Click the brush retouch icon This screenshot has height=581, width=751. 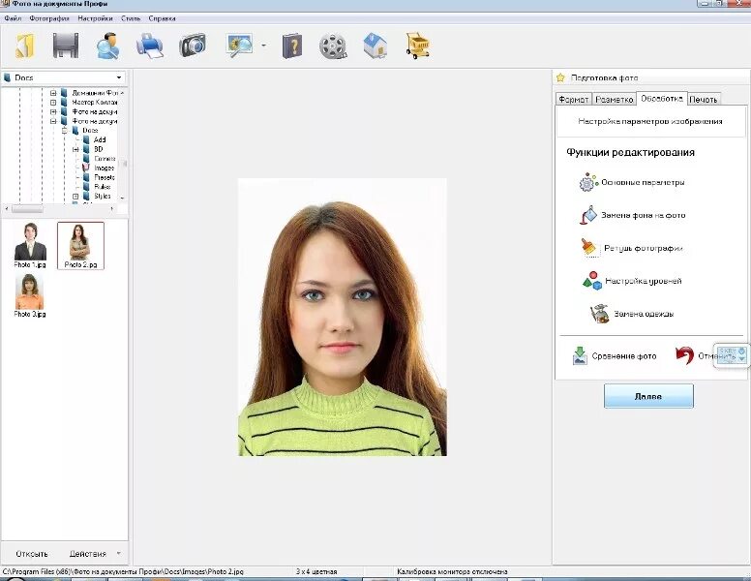588,247
